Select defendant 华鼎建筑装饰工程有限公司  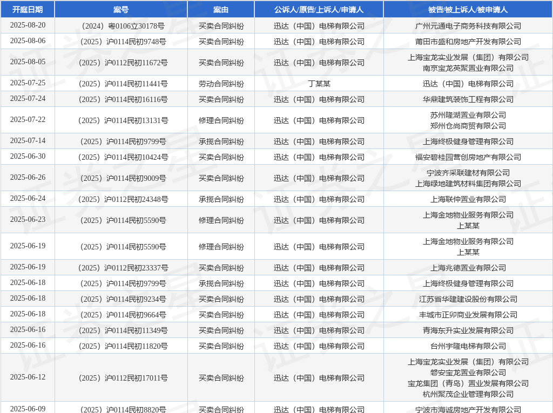tap(468, 99)
